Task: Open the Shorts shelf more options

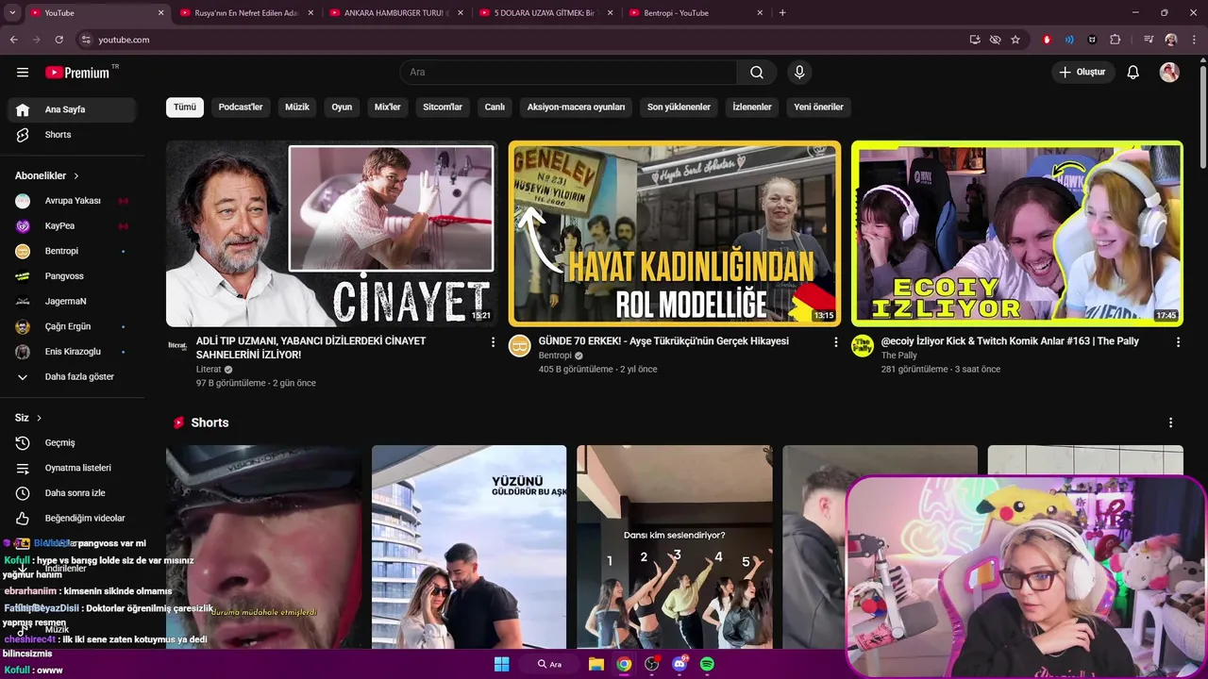Action: click(x=1170, y=422)
